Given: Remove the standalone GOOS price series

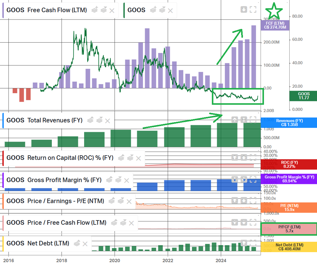Looking at the screenshot, I should pyautogui.click(x=170, y=10).
